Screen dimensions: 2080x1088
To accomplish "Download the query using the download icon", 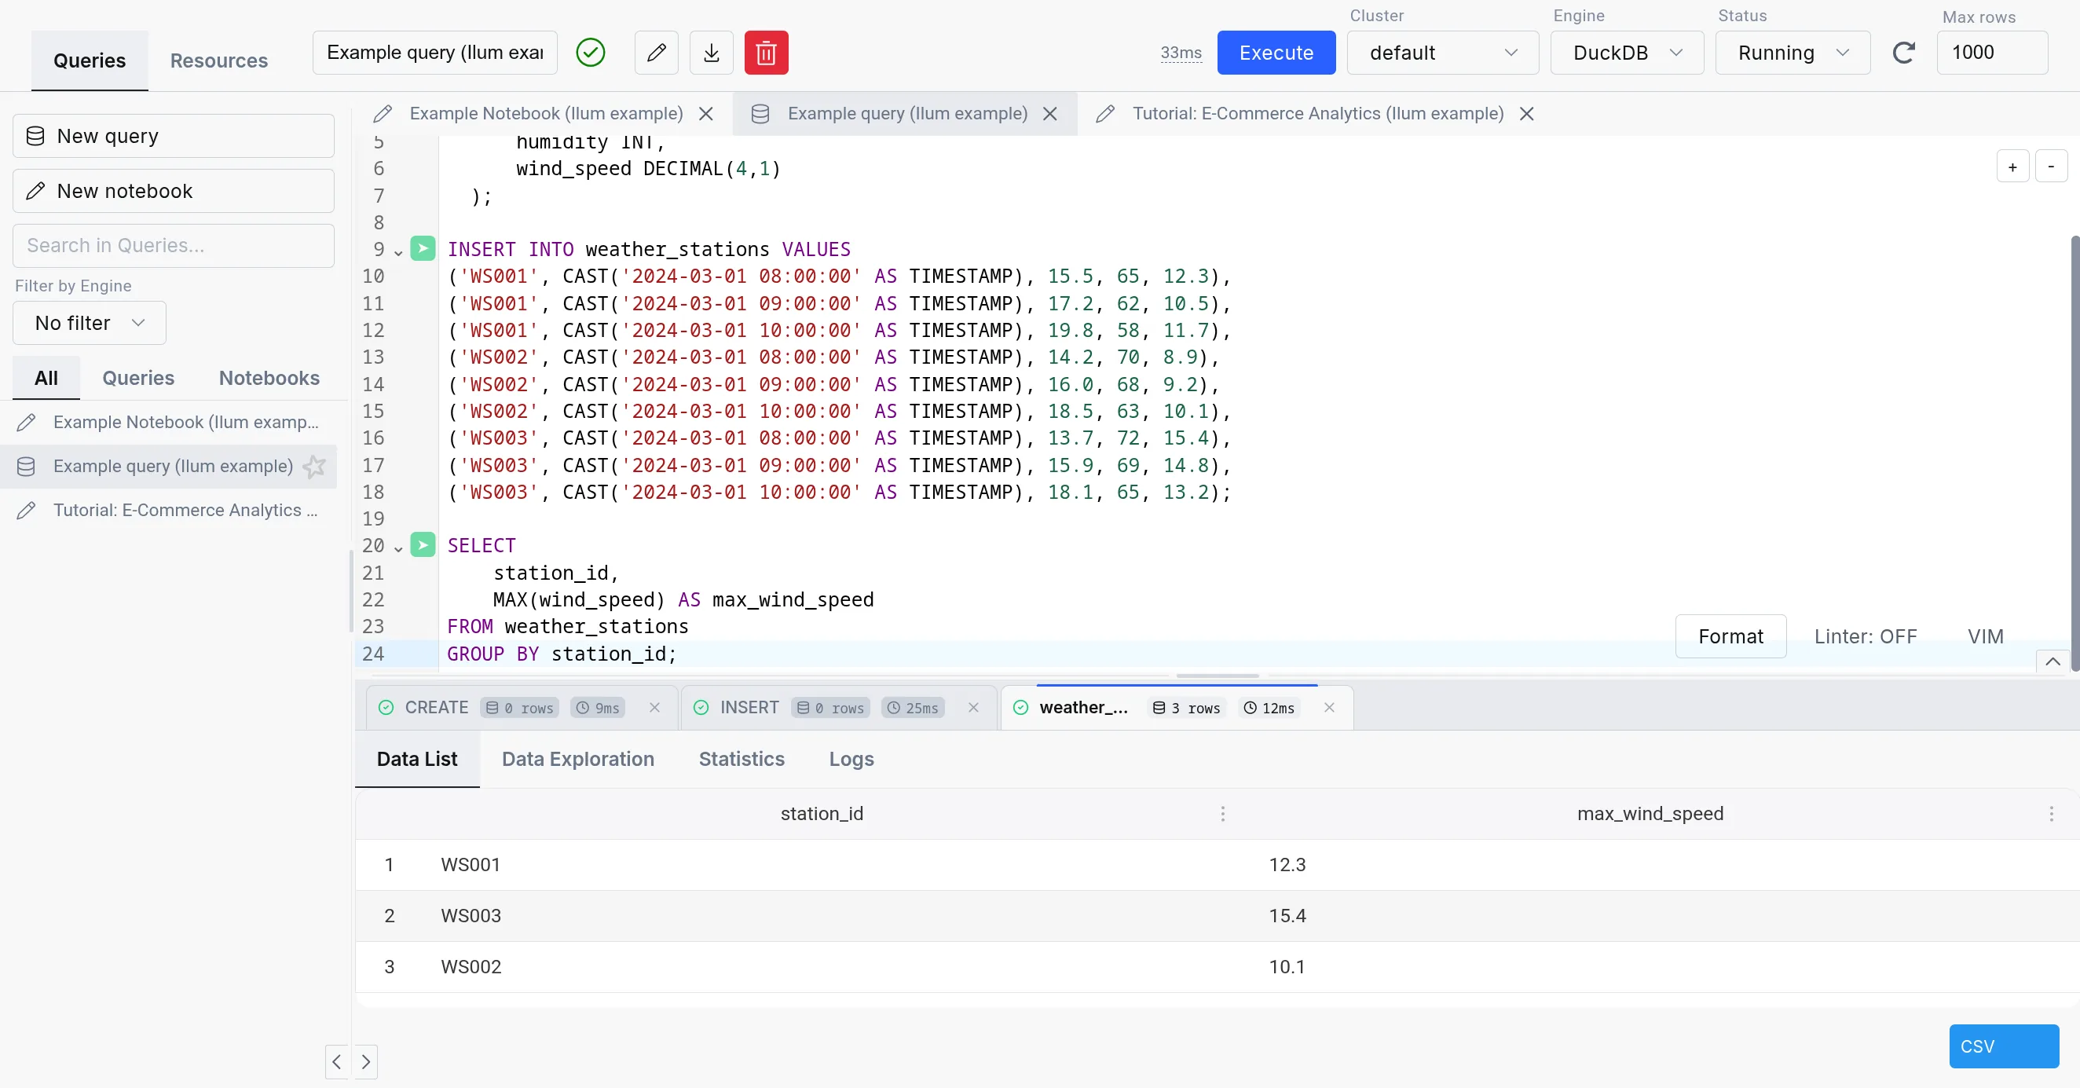I will point(711,52).
